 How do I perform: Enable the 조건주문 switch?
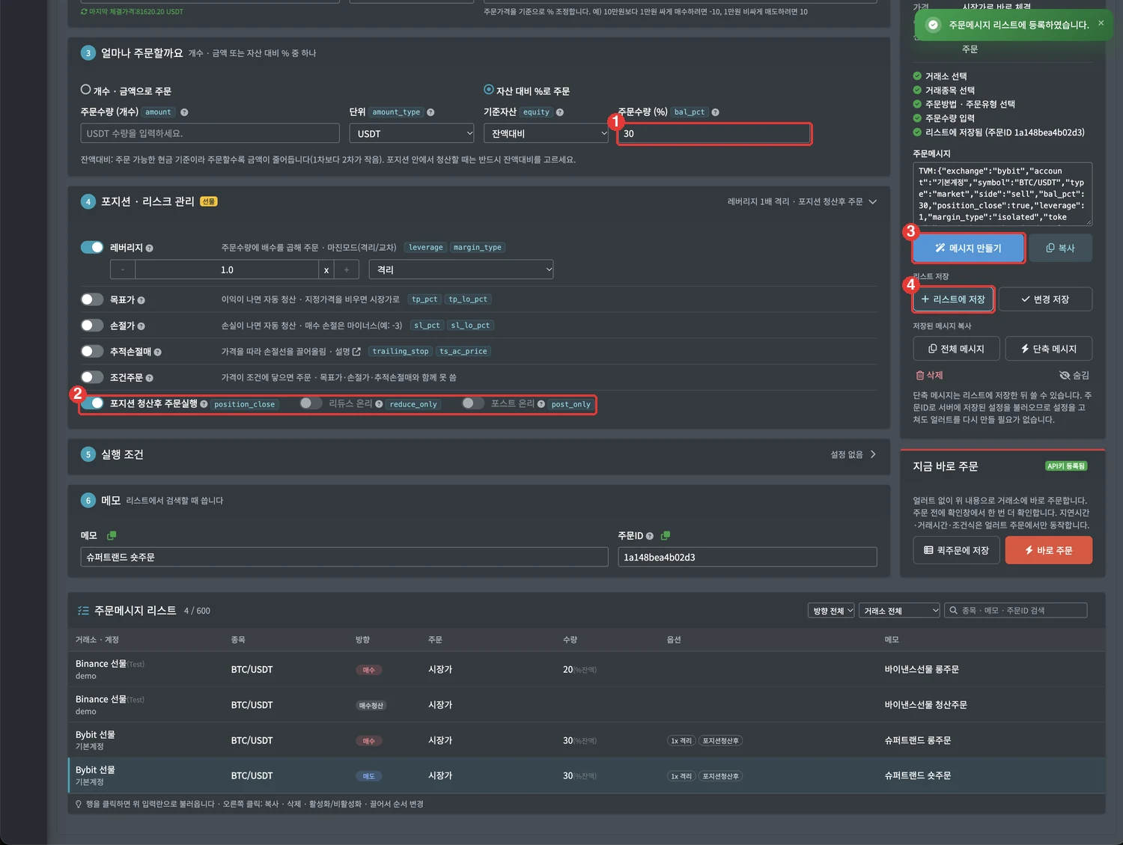coord(92,377)
